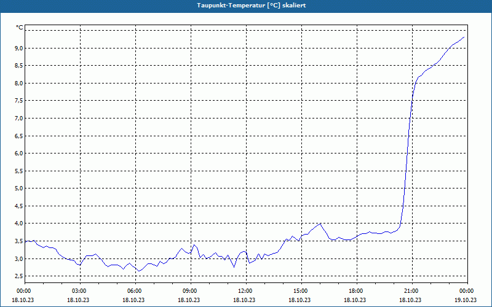The height and width of the screenshot is (307, 492).
Task: Click the 18:00 time label
Action: [x=357, y=291]
